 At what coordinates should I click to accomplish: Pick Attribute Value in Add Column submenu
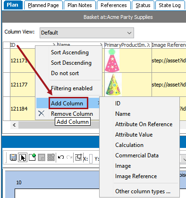pyautogui.click(x=134, y=135)
